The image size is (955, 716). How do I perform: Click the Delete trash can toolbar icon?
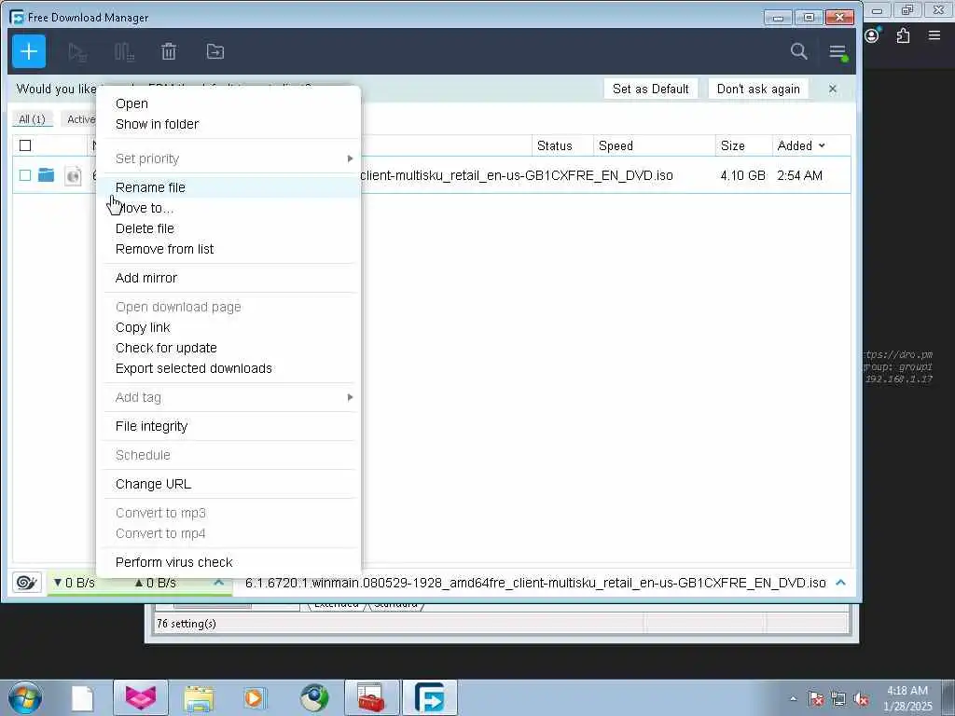pyautogui.click(x=169, y=52)
